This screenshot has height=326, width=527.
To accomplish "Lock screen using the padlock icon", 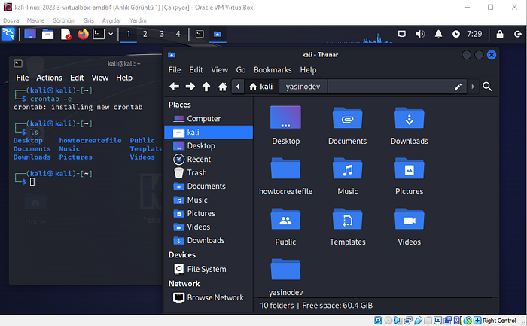I will (x=500, y=34).
